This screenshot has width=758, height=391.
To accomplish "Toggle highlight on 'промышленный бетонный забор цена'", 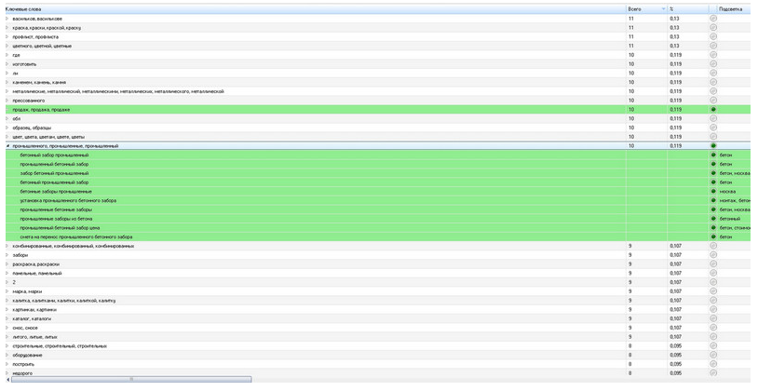I will tap(713, 228).
